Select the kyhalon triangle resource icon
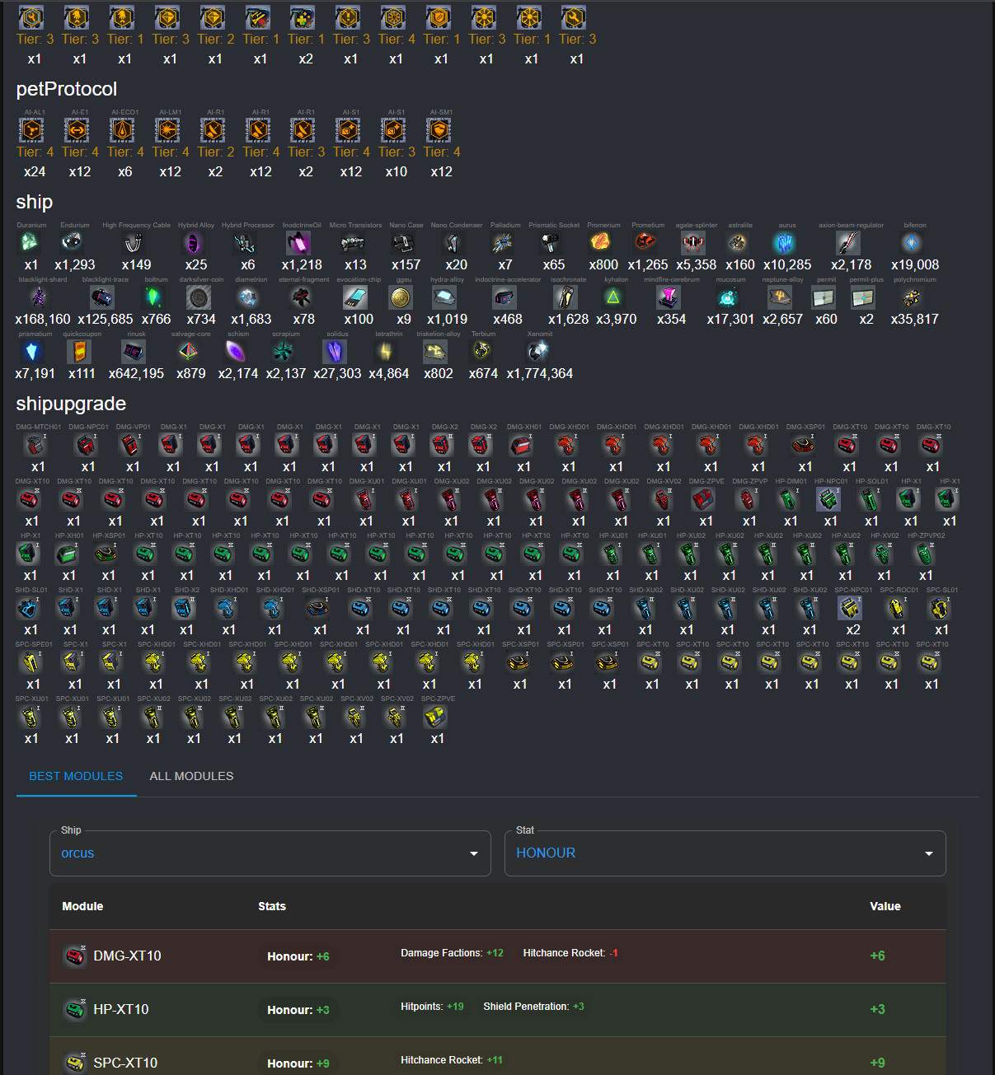Screen dimensions: 995x1075 613,297
